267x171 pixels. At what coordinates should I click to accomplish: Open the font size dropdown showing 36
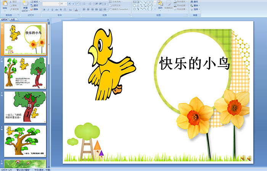tap(66, 3)
